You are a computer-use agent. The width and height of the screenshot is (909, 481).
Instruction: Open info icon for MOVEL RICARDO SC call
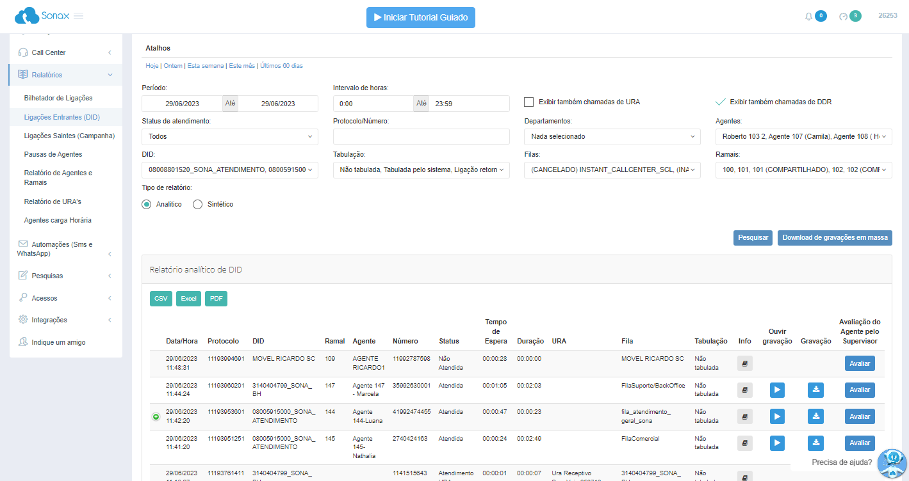[x=744, y=363]
